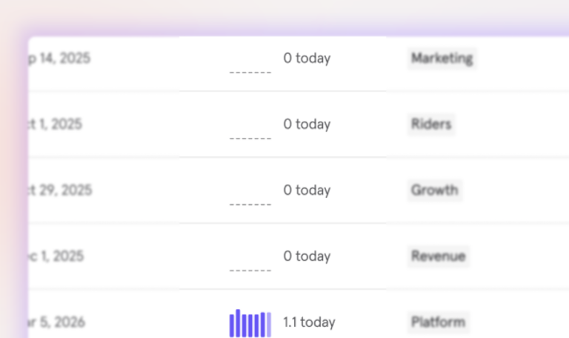Click the Marketing tag
Viewport: 569px width, 338px height.
(x=442, y=58)
